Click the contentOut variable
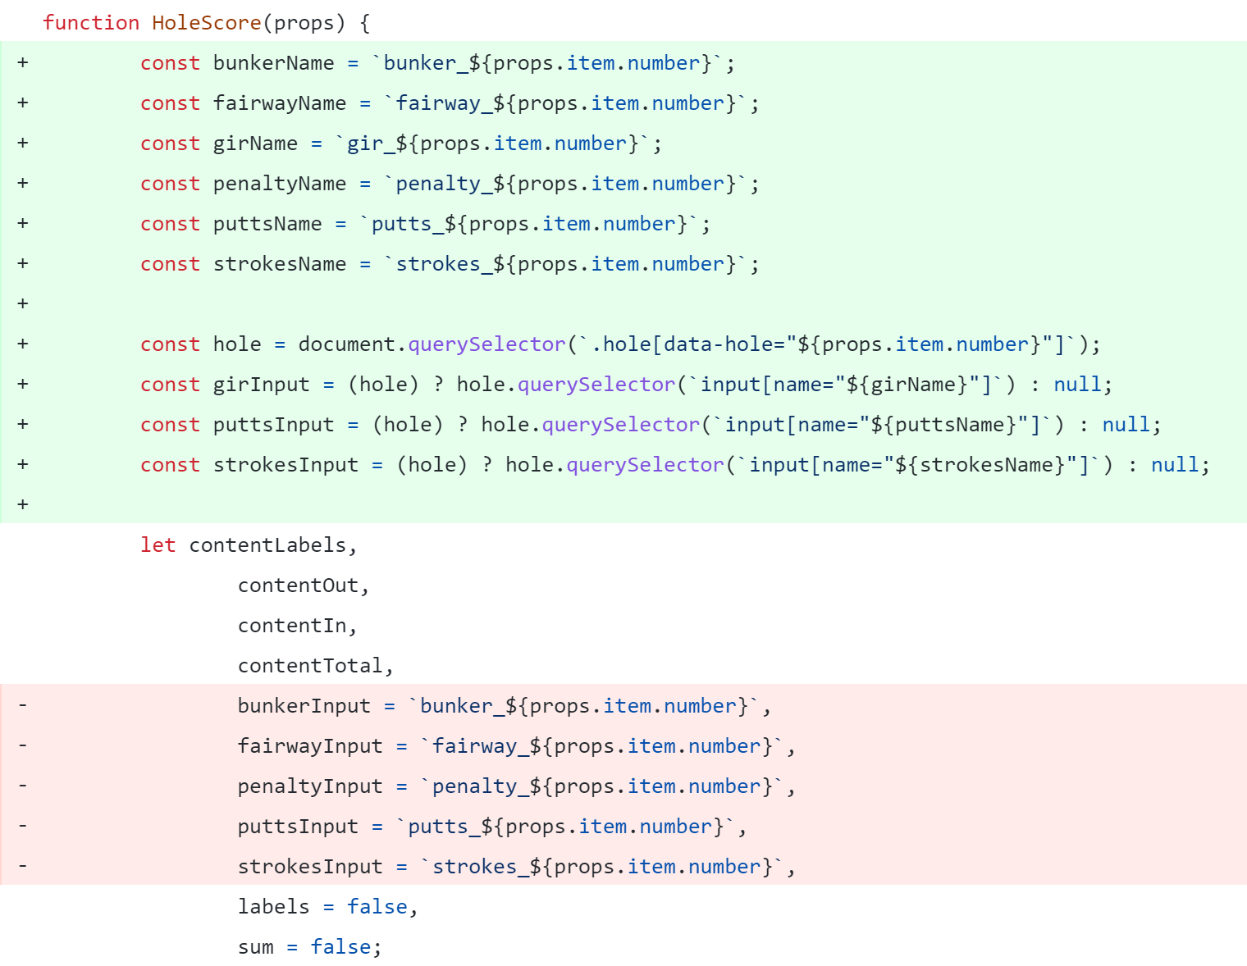The image size is (1247, 966). [298, 586]
